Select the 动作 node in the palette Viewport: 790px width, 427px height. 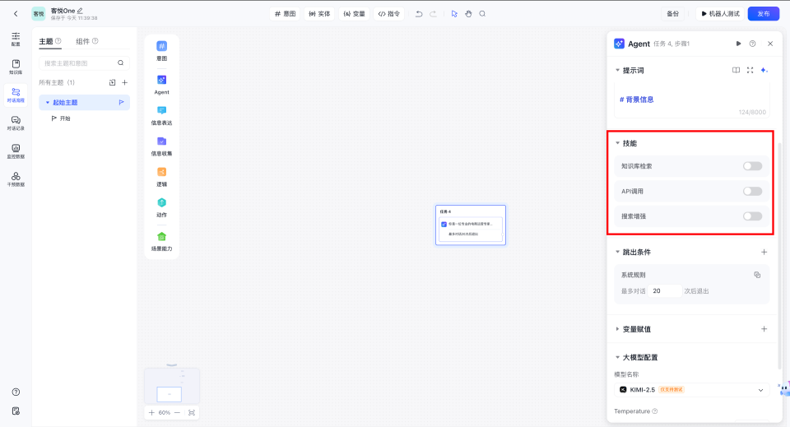(x=162, y=207)
